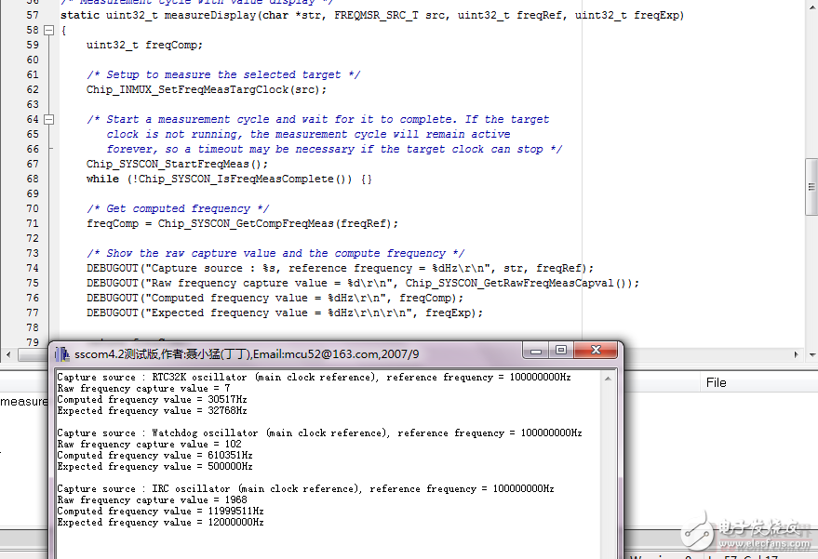This screenshot has height=559, width=818.
Task: Click the editor's vertical scrollbar thumb
Action: click(x=811, y=186)
